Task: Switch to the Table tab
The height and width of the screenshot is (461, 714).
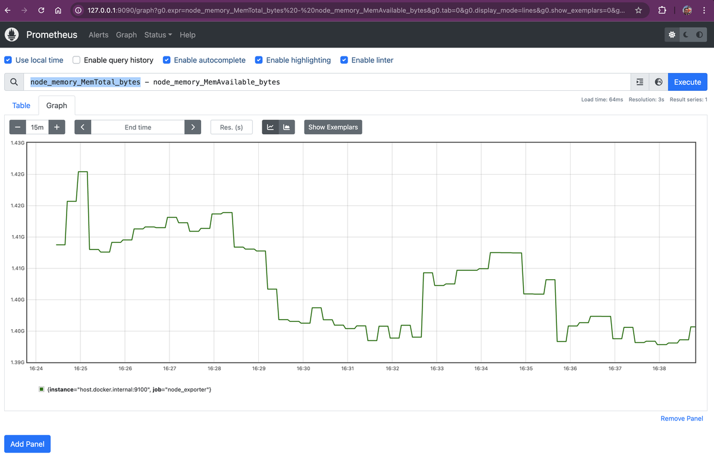Action: coord(21,105)
